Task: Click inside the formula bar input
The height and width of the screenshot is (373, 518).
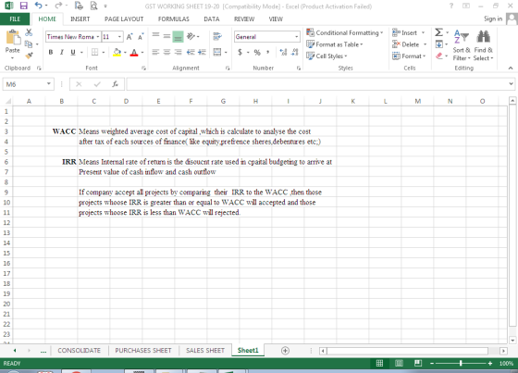Action: click(317, 84)
